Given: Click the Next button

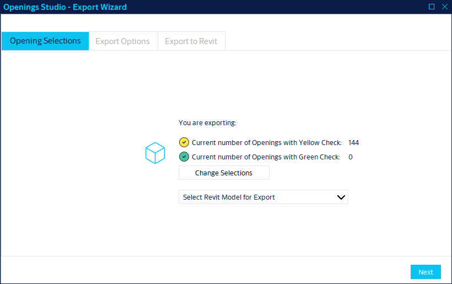Looking at the screenshot, I should pyautogui.click(x=426, y=272).
